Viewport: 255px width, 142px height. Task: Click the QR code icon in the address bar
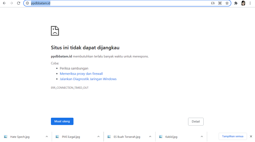[220, 3]
